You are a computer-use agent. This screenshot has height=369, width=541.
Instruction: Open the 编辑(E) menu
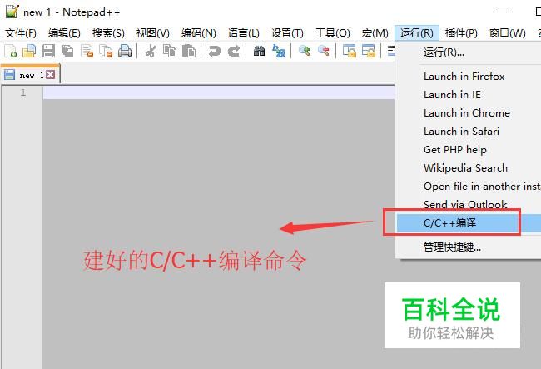(64, 33)
